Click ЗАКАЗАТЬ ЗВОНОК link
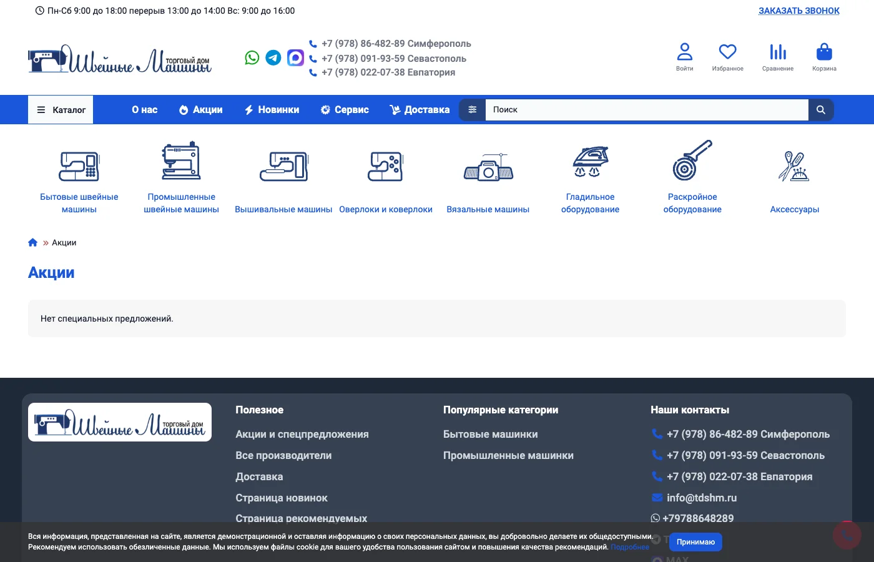The image size is (874, 562). click(x=798, y=11)
